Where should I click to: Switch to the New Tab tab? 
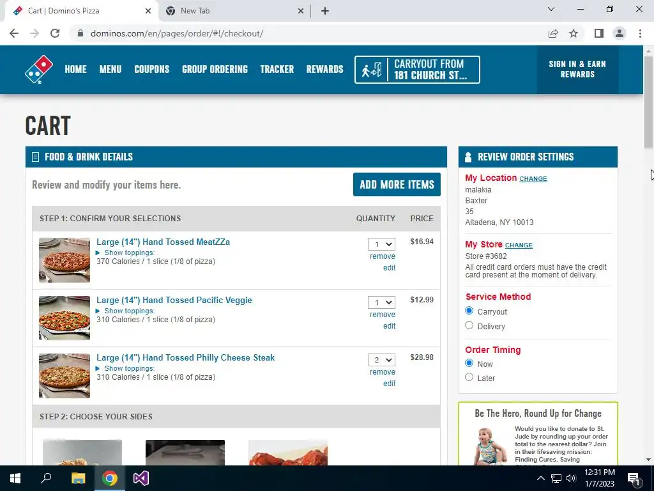pyautogui.click(x=234, y=11)
